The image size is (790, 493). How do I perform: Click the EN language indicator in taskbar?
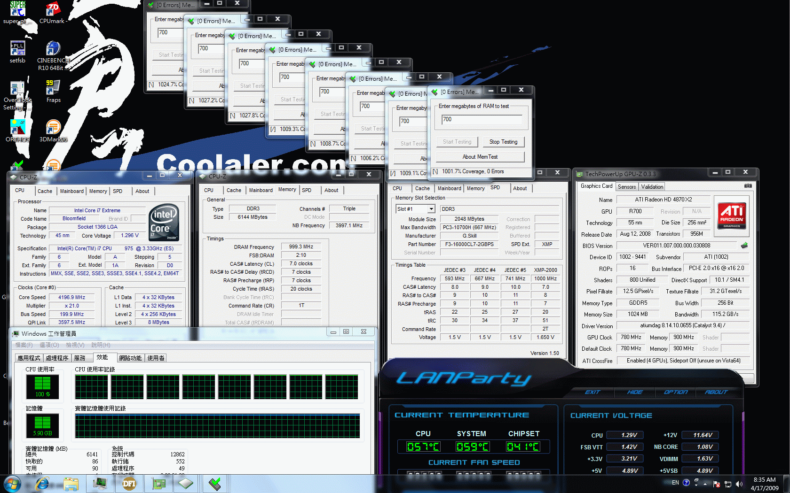point(675,483)
